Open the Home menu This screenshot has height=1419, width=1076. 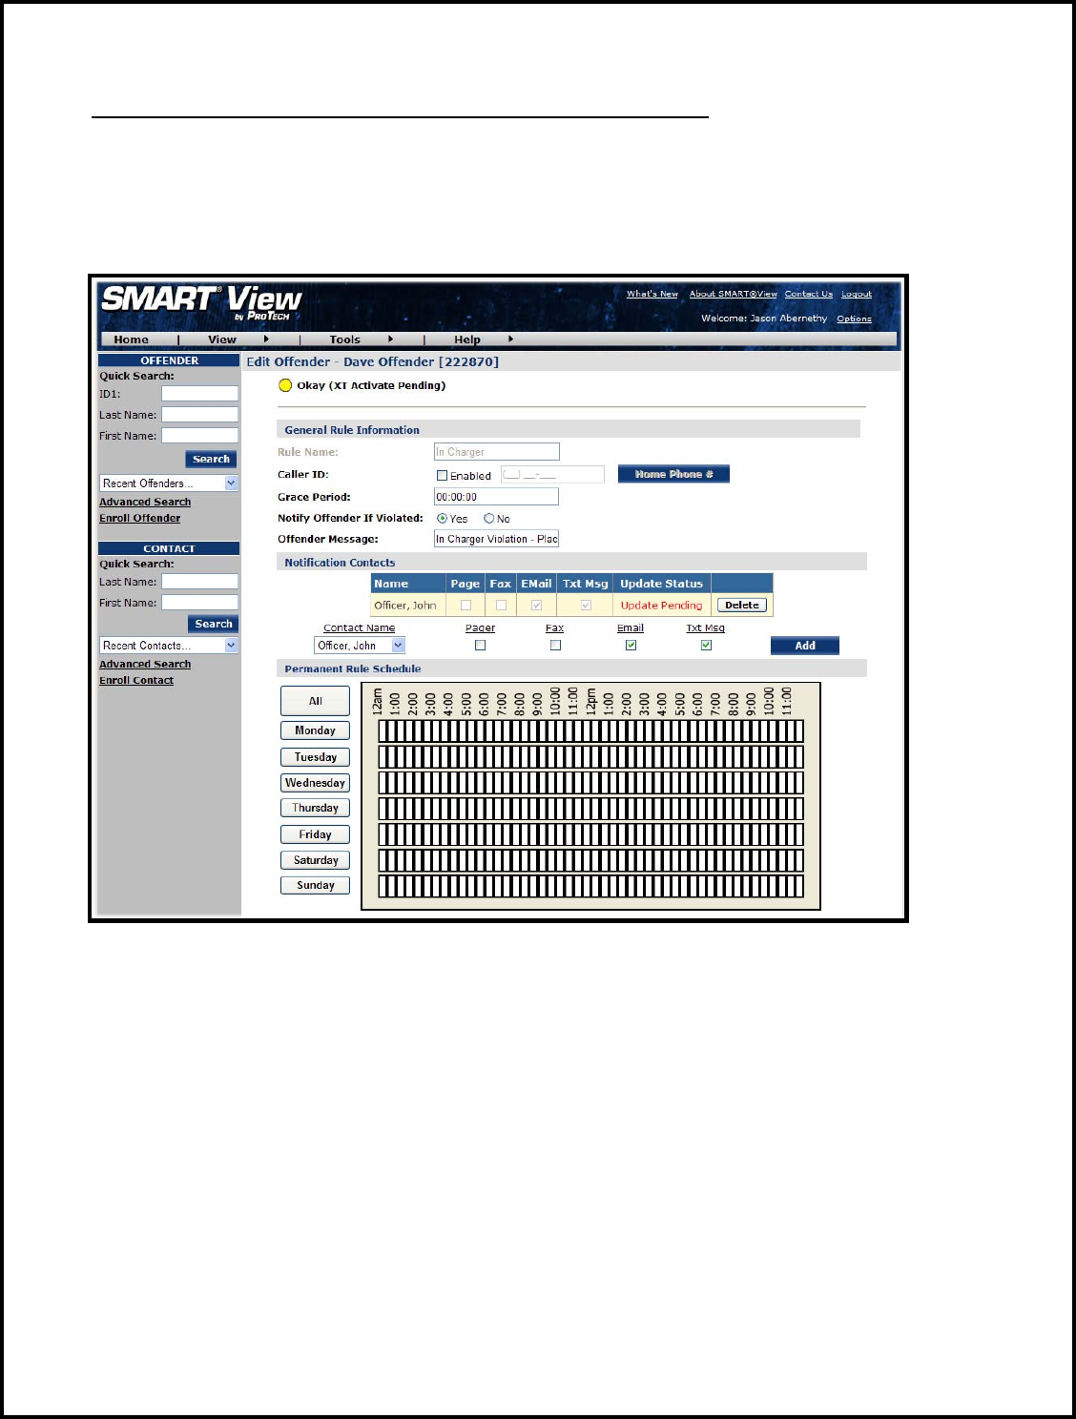point(131,339)
